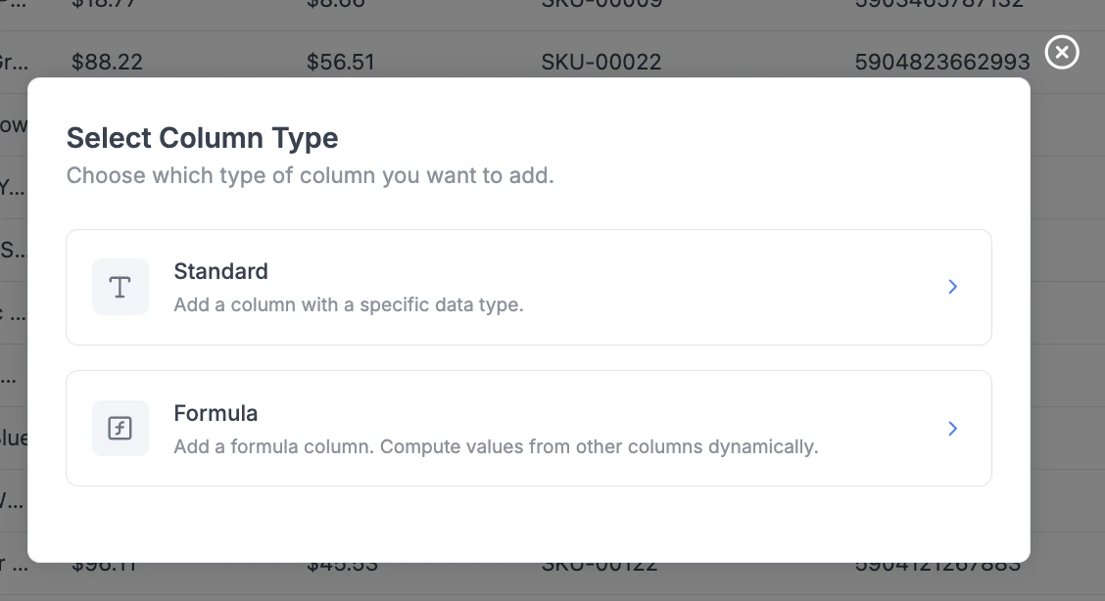
Task: Expand the Standard option chevron arrow
Action: pyautogui.click(x=952, y=287)
